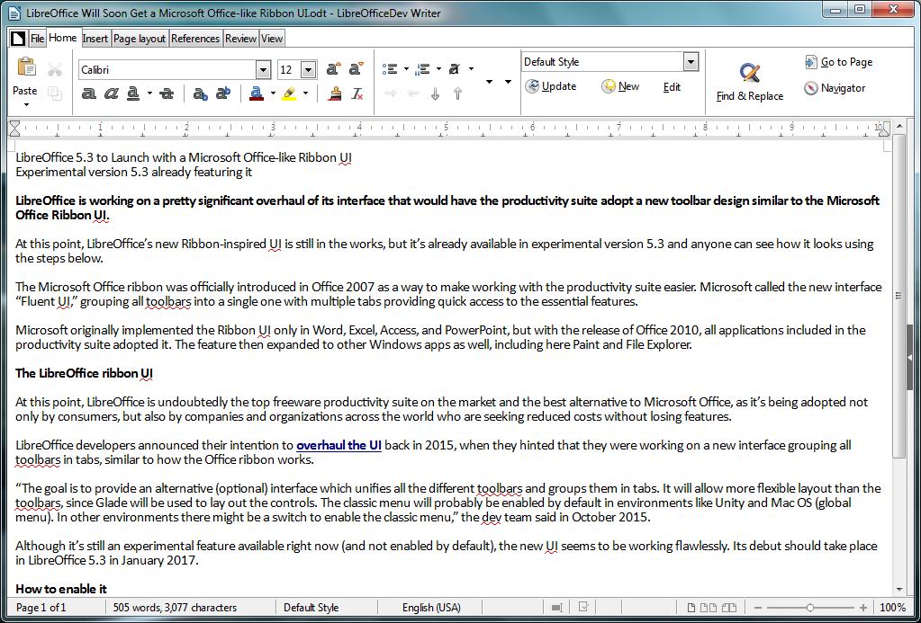This screenshot has width=921, height=623.
Task: Toggle Italic formatting
Action: point(111,93)
